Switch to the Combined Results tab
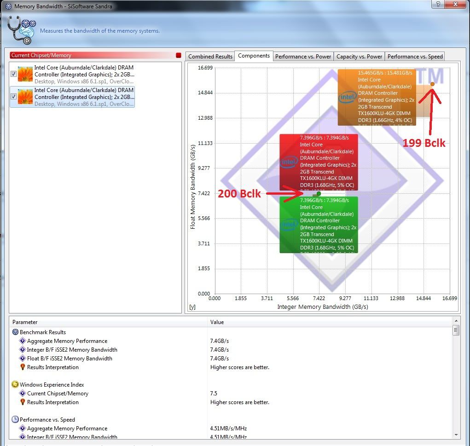470x446 pixels. click(210, 56)
